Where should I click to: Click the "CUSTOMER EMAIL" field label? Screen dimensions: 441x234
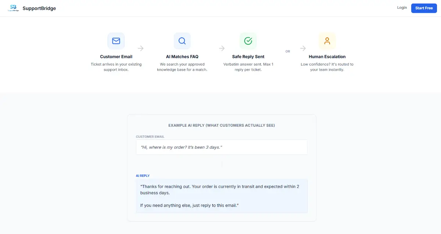click(150, 137)
